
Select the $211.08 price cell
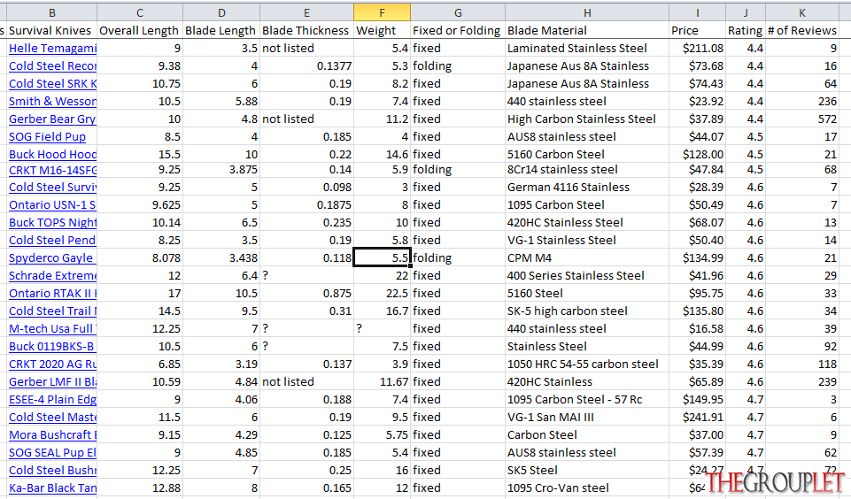coord(698,49)
